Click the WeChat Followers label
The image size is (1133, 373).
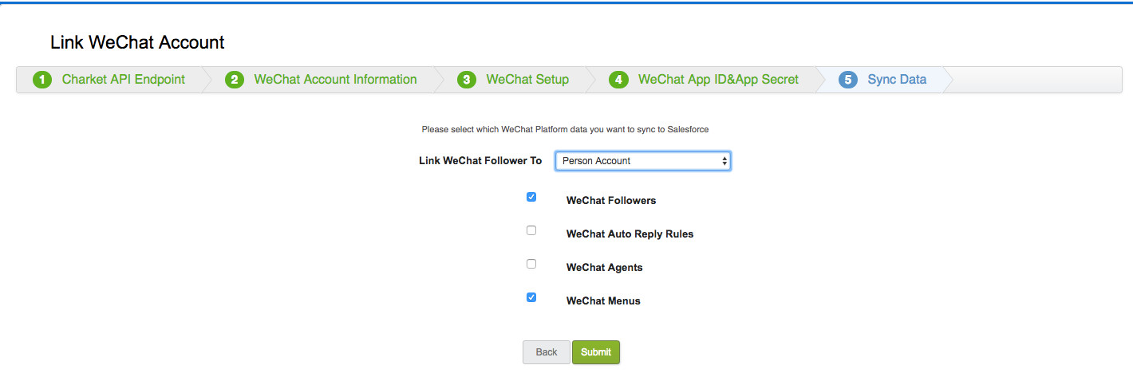pos(611,201)
